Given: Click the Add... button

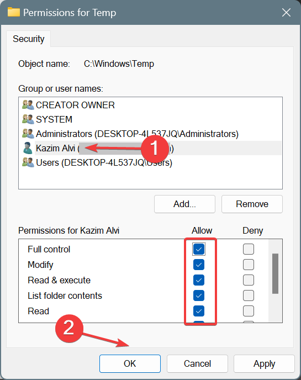Looking at the screenshot, I should 184,204.
